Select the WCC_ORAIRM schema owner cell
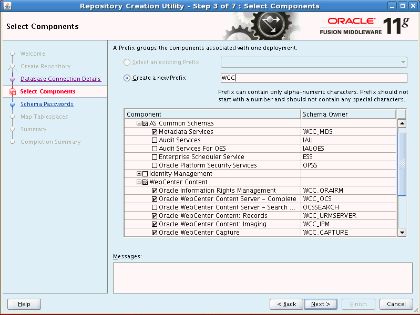This screenshot has height=315, width=420. point(348,191)
